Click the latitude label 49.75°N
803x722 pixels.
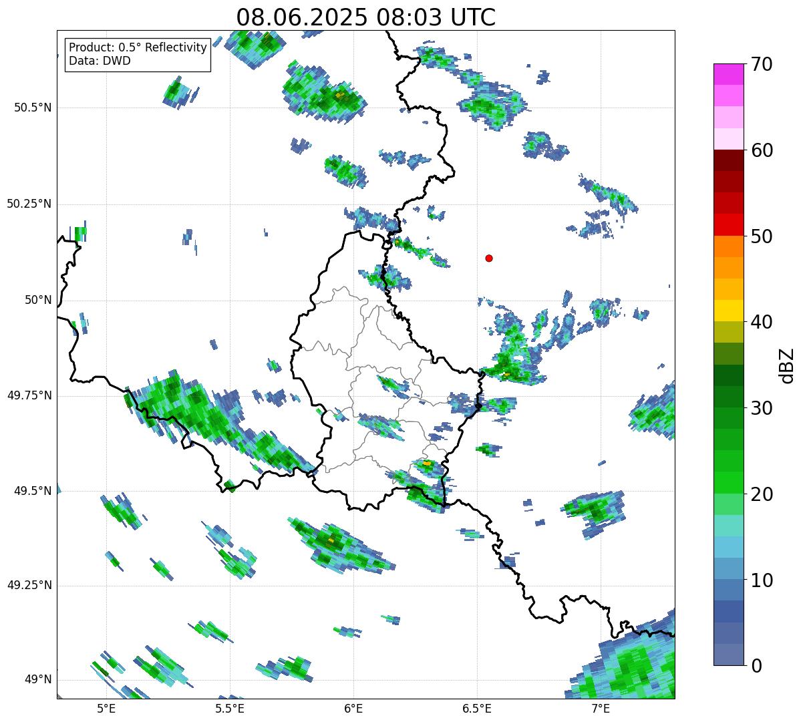tap(29, 395)
